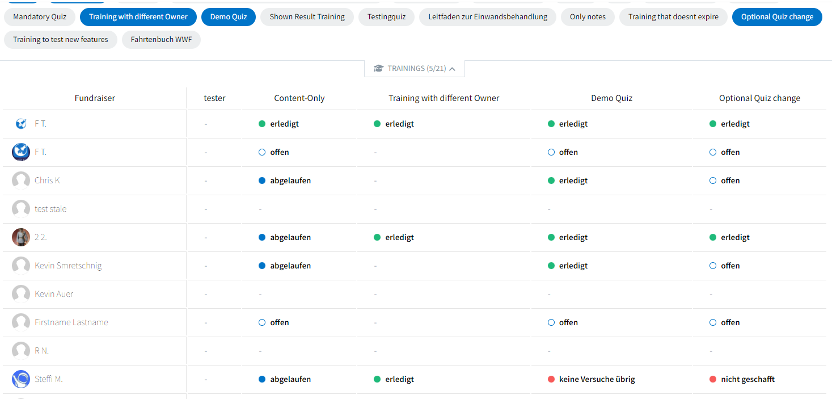
Task: Click Steffi M. Content-Only abgelaufen status
Action: point(285,379)
